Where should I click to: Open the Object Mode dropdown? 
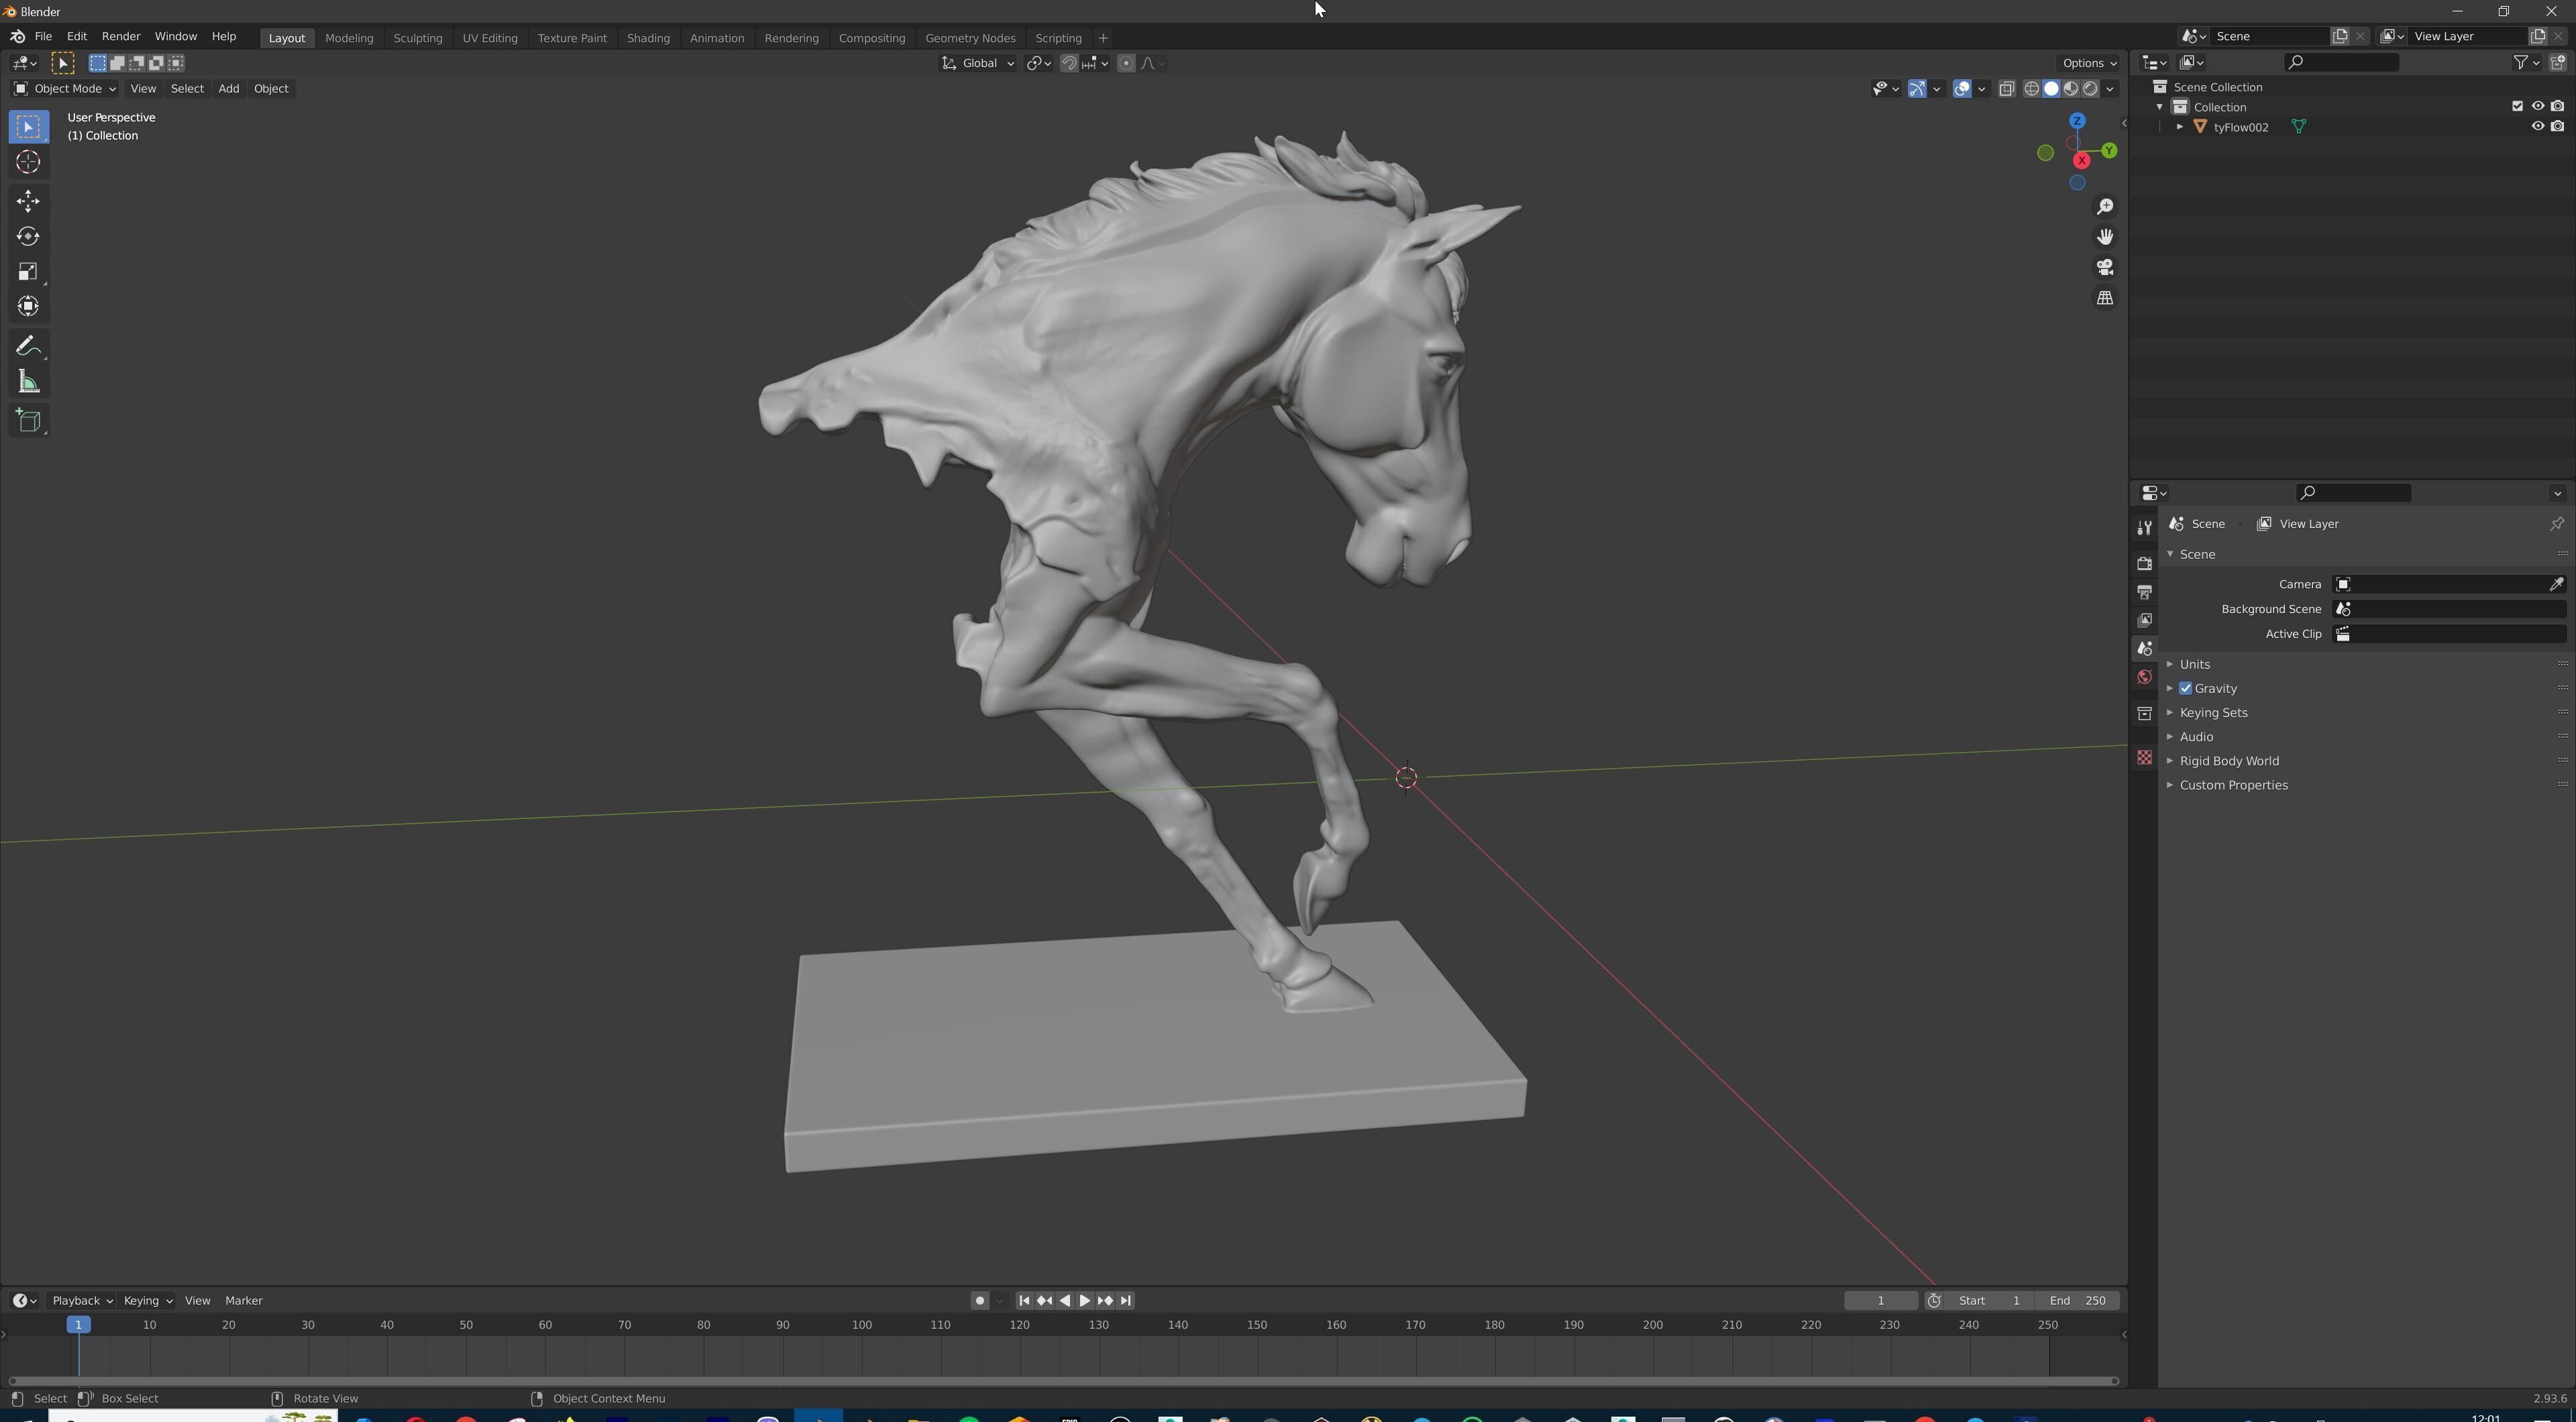tap(64, 89)
